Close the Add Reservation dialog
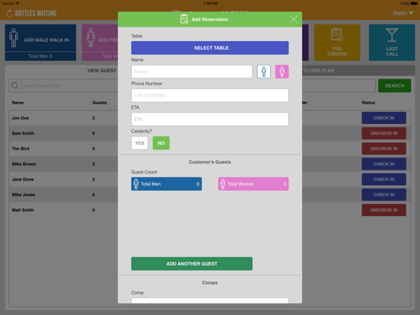 click(294, 19)
